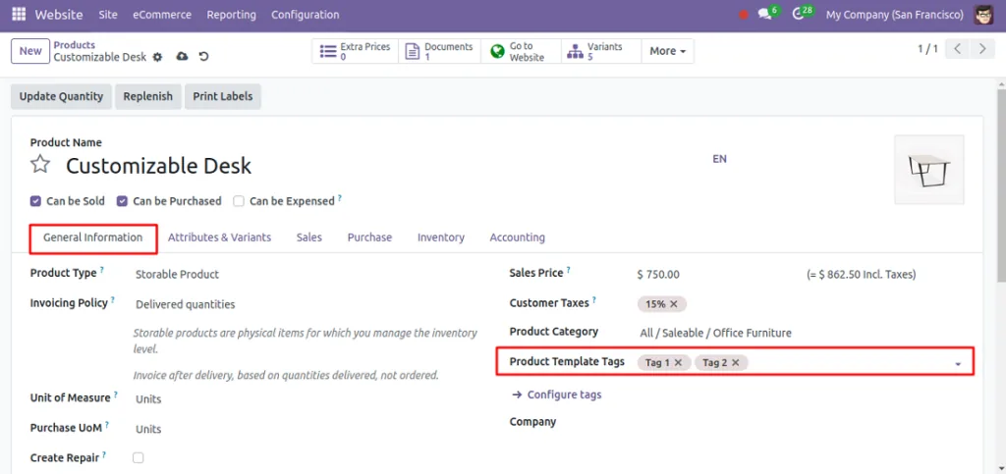Switch to Sales tab
Image resolution: width=1006 pixels, height=474 pixels.
pyautogui.click(x=309, y=237)
